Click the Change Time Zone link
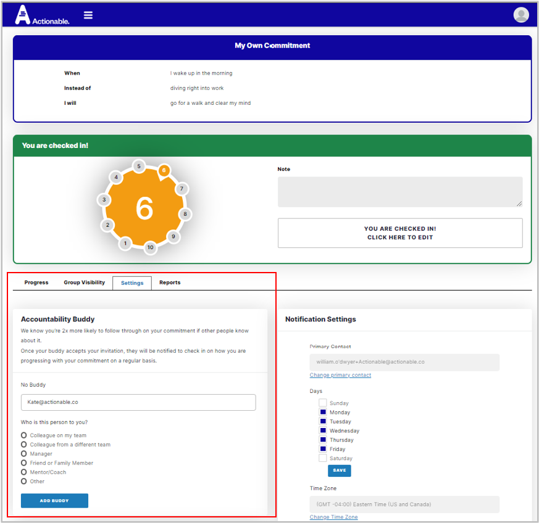 333,517
